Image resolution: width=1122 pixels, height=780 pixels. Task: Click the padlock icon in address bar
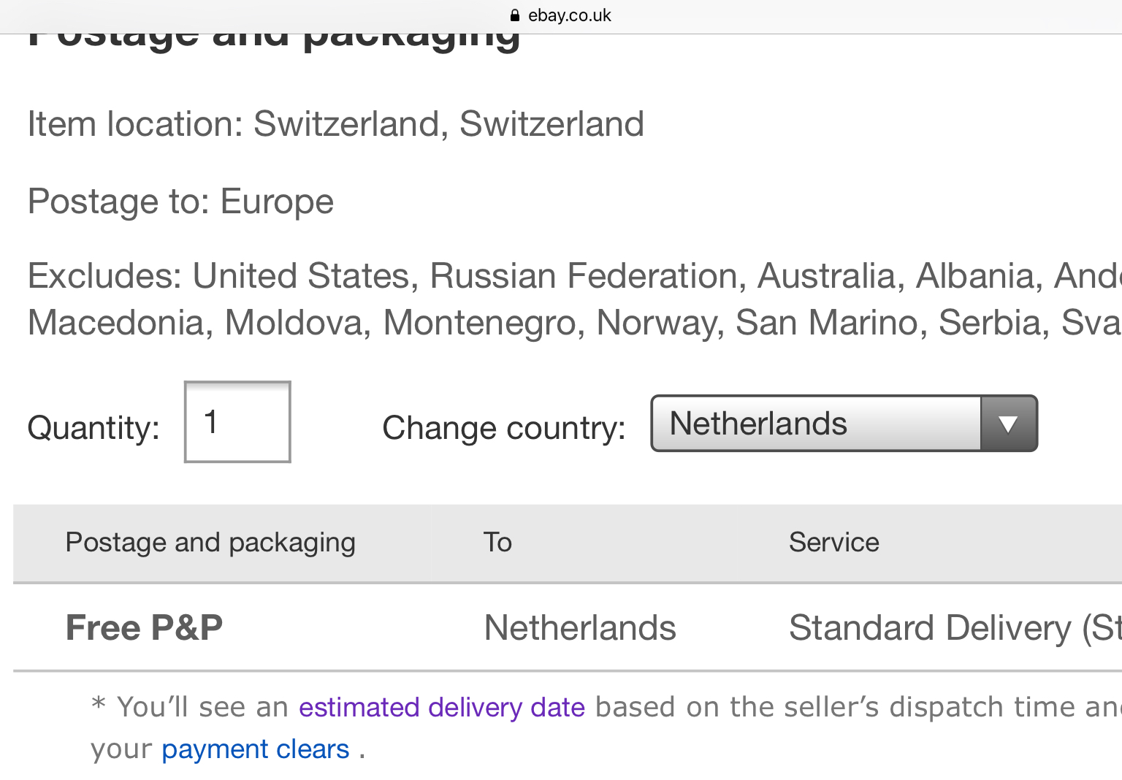tap(515, 15)
